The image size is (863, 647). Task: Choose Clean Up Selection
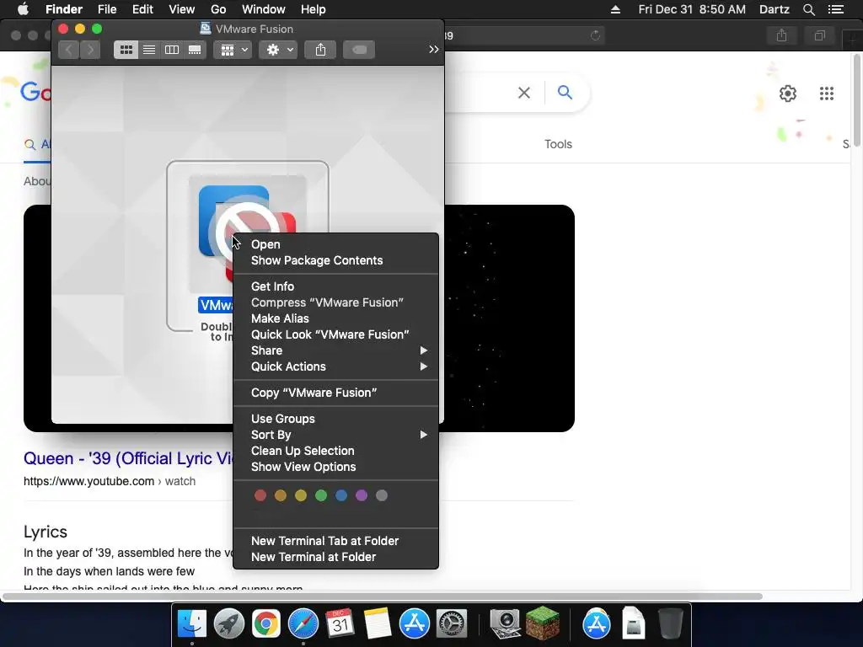pyautogui.click(x=335, y=450)
